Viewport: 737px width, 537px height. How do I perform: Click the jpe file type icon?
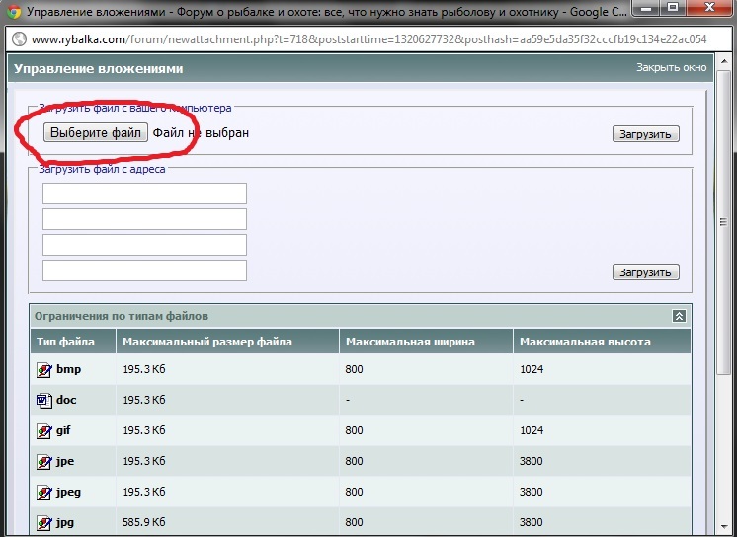pos(43,462)
